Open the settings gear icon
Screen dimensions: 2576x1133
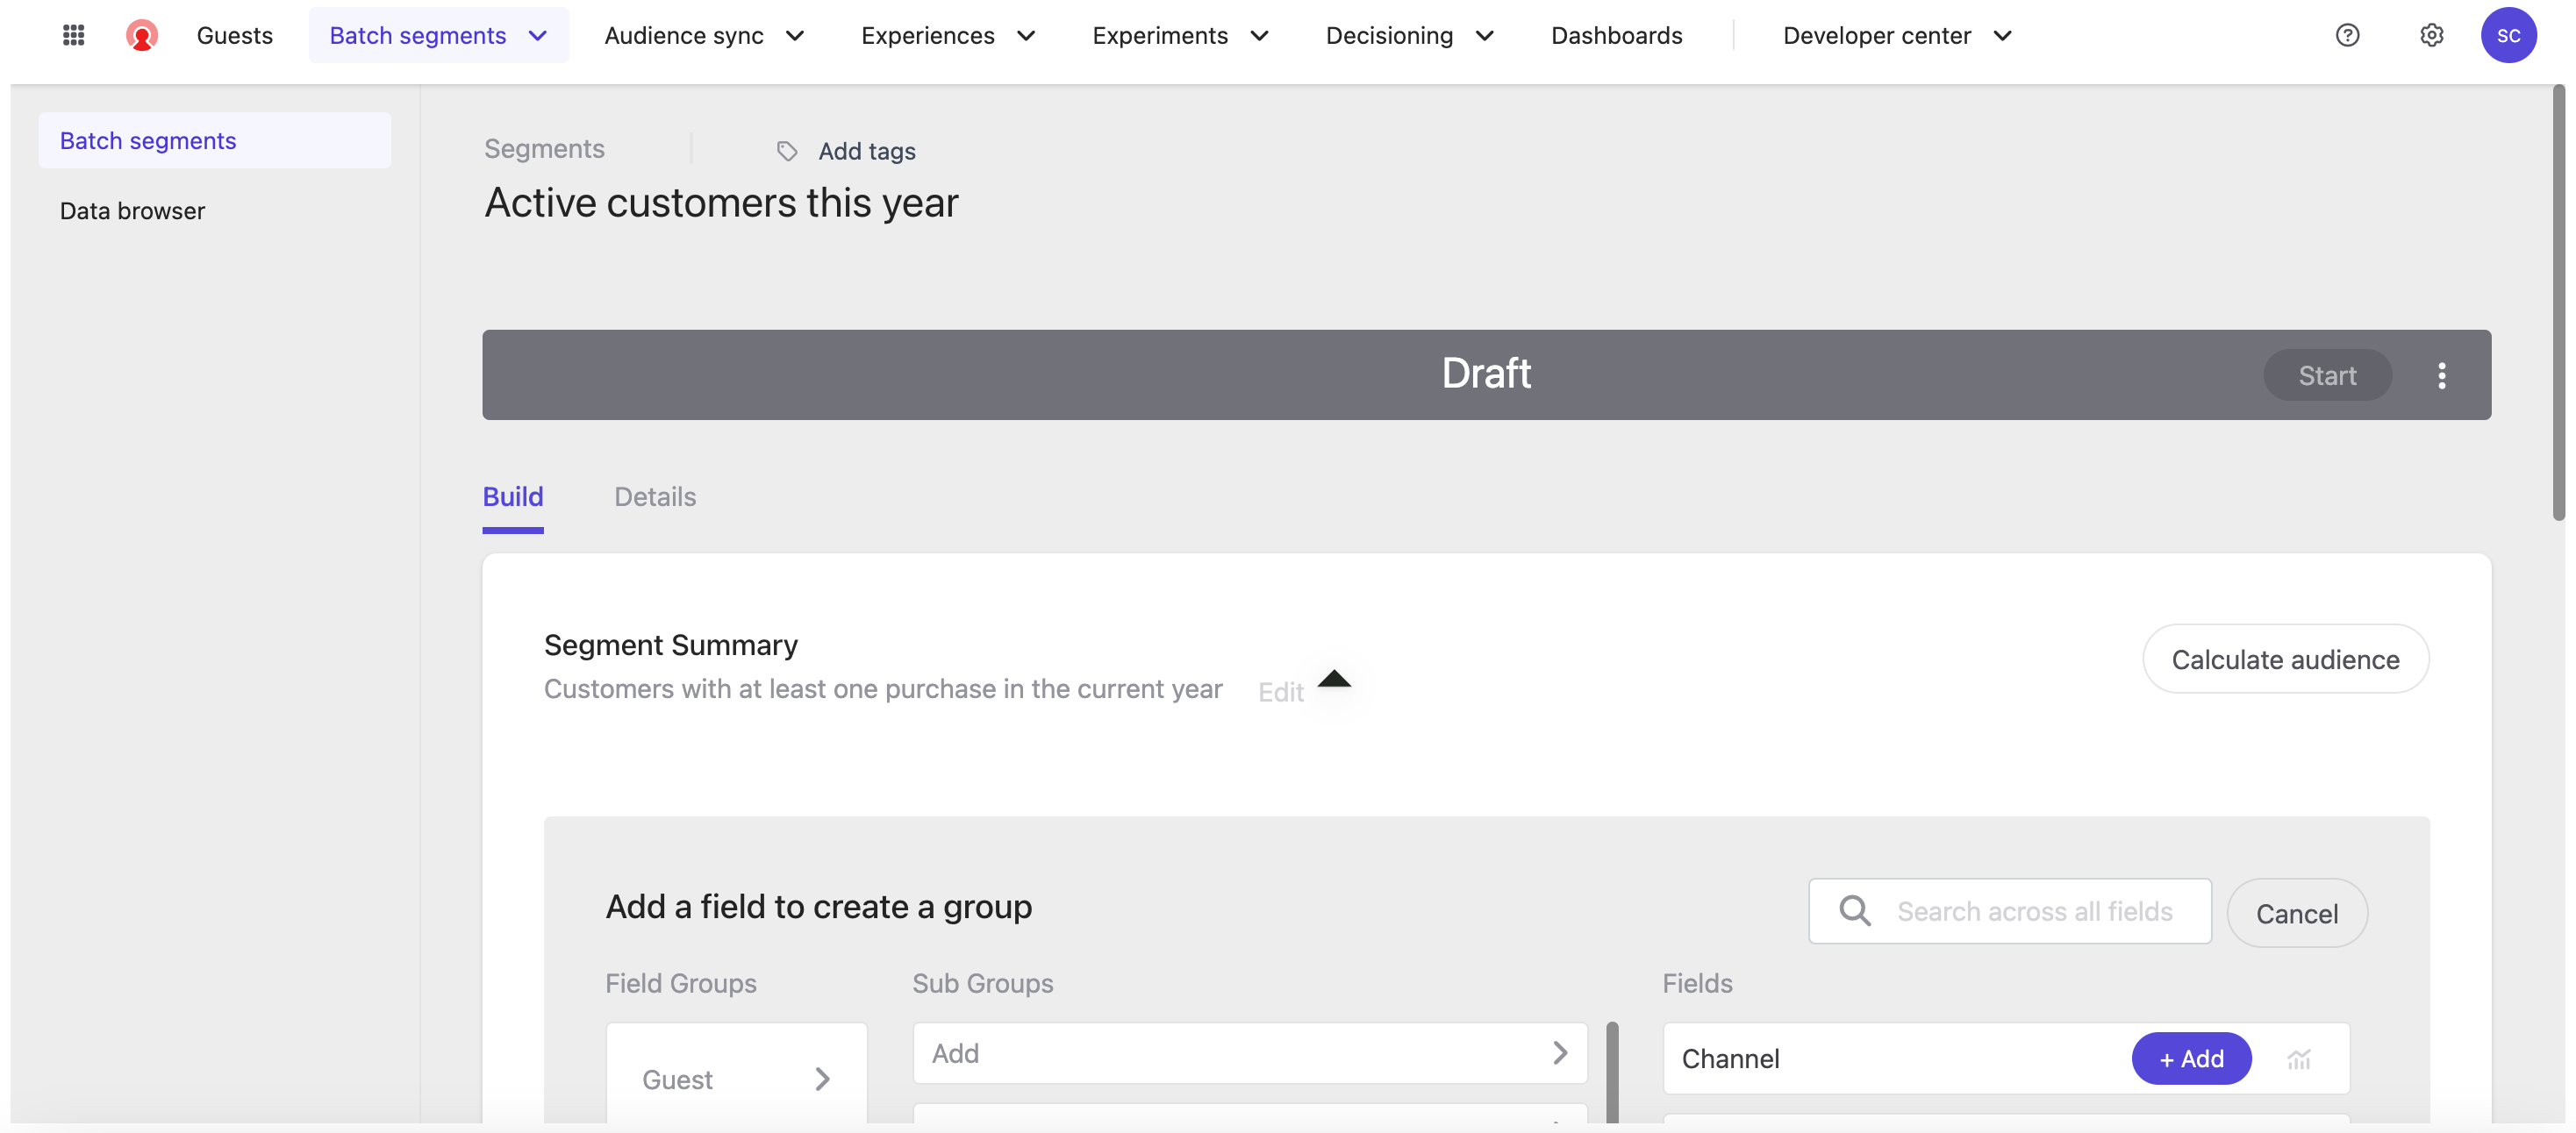pyautogui.click(x=2431, y=36)
